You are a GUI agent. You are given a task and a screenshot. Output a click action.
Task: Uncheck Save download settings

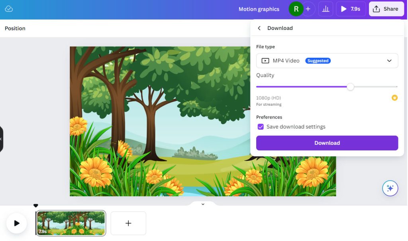261,126
